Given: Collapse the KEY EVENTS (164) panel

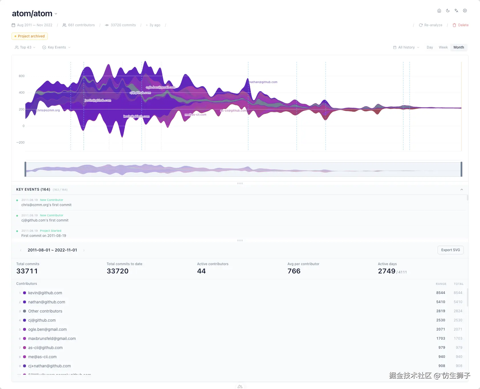Looking at the screenshot, I should click(x=462, y=190).
